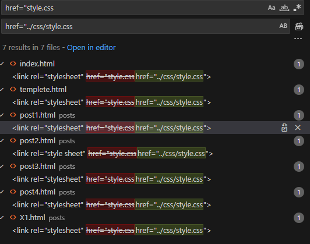Collapse the index.html result group
This screenshot has height=244, width=310.
[2, 64]
